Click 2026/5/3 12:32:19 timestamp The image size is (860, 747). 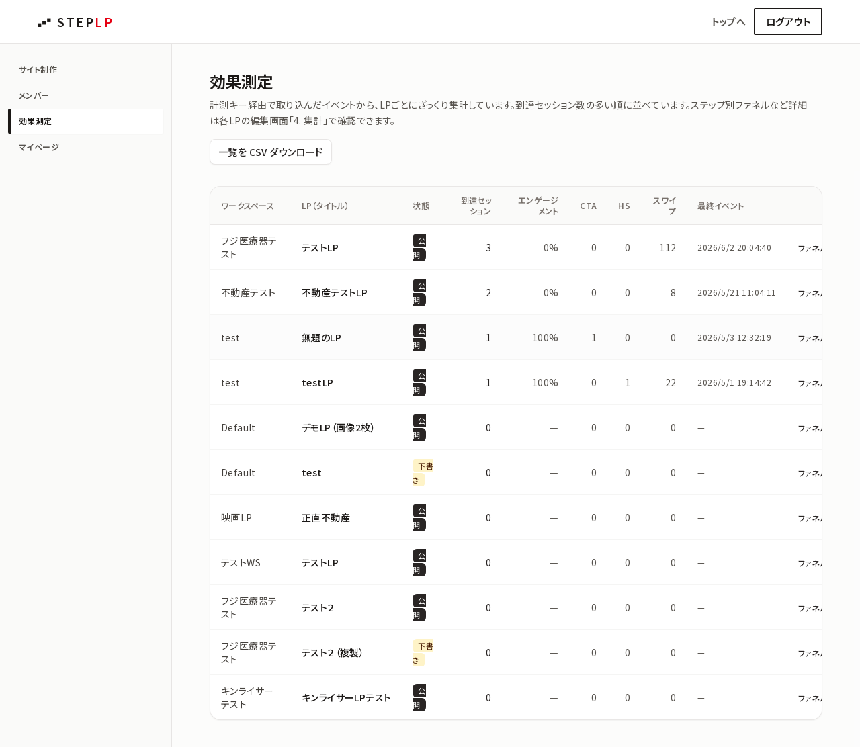(734, 337)
